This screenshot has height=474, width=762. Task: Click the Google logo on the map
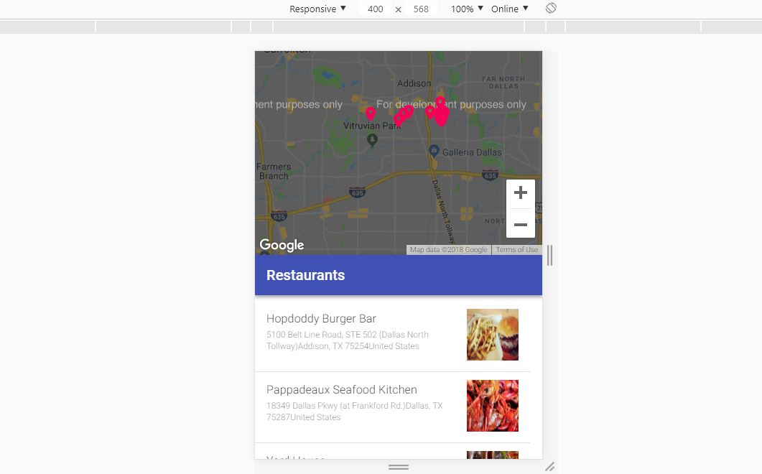pyautogui.click(x=282, y=244)
